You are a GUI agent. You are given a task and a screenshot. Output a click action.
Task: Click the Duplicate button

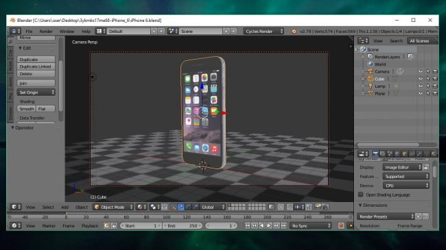click(36, 60)
